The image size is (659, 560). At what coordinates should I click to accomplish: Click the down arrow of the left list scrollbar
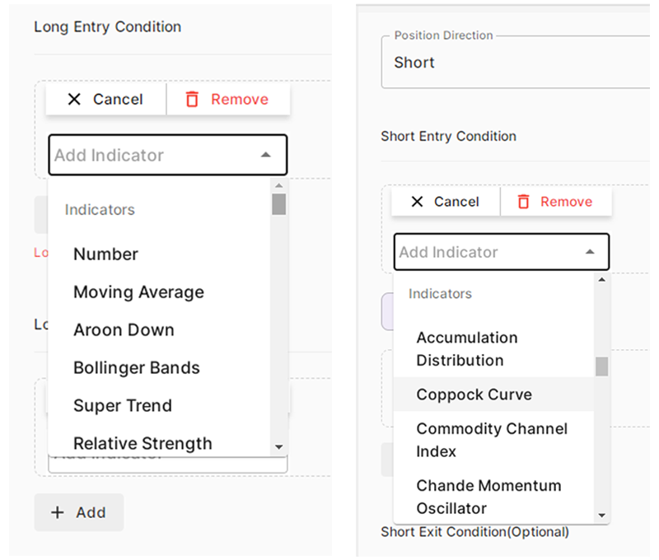279,447
